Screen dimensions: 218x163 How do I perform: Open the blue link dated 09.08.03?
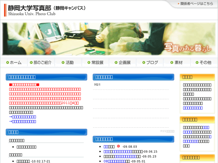pyautogui.click(x=106, y=147)
